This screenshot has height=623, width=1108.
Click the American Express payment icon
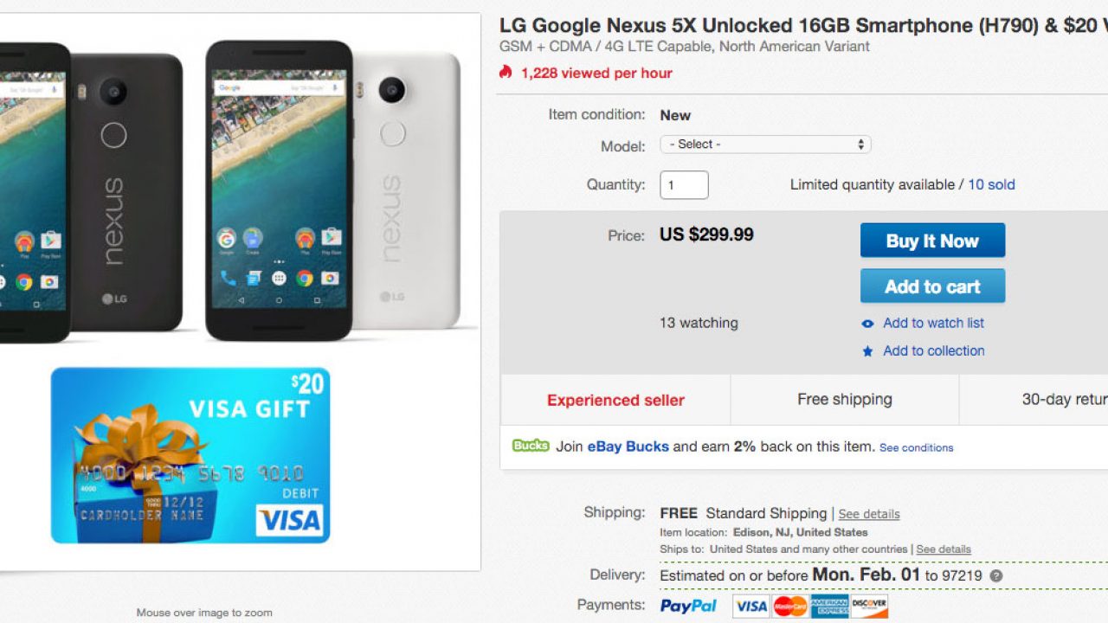[x=829, y=606]
